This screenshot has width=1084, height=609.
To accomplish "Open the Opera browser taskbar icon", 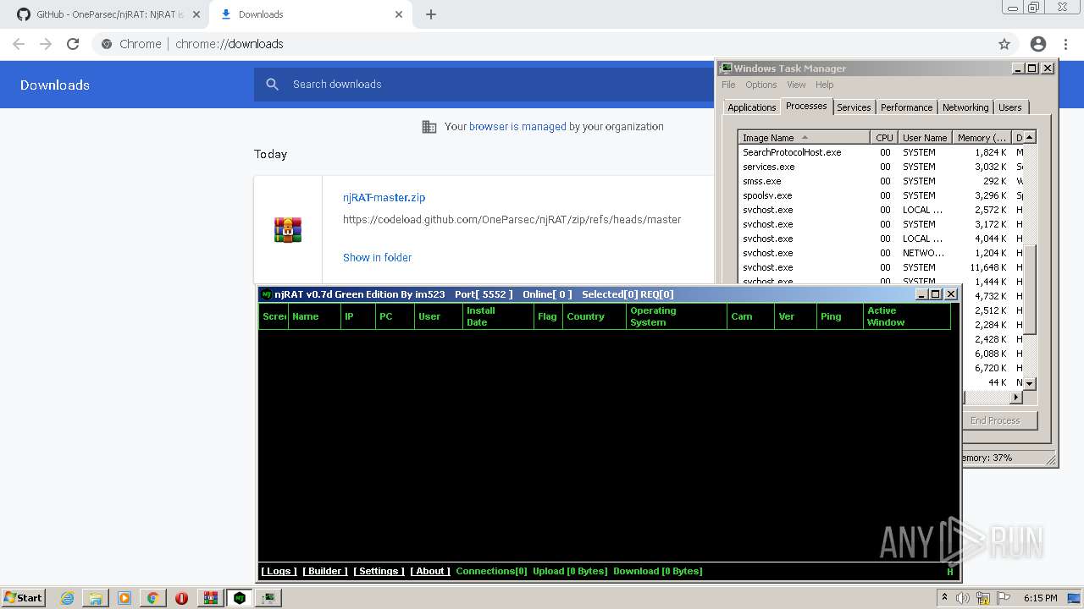I will click(181, 598).
